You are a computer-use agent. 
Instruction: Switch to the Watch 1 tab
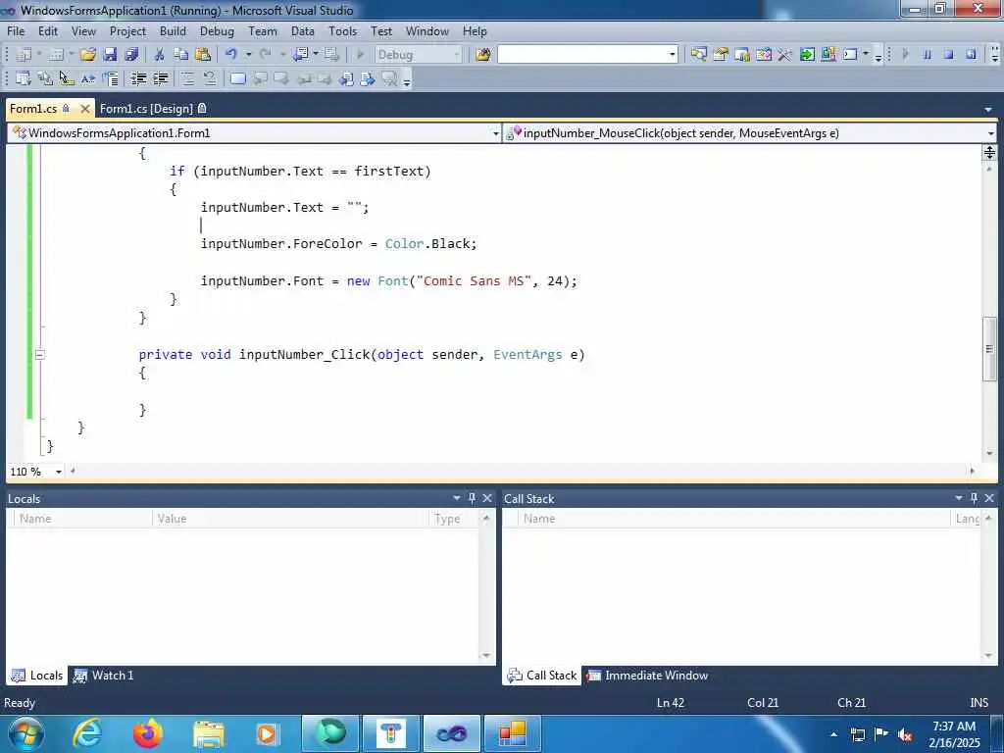click(104, 675)
